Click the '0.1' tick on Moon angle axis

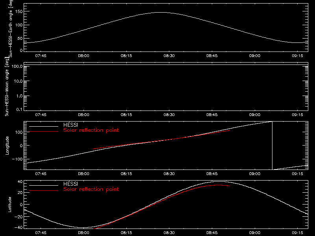19,110
